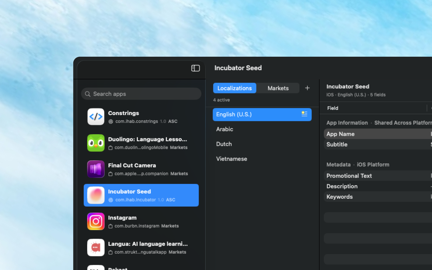The width and height of the screenshot is (432, 270).
Task: Focus the Search apps field
Action: click(141, 94)
